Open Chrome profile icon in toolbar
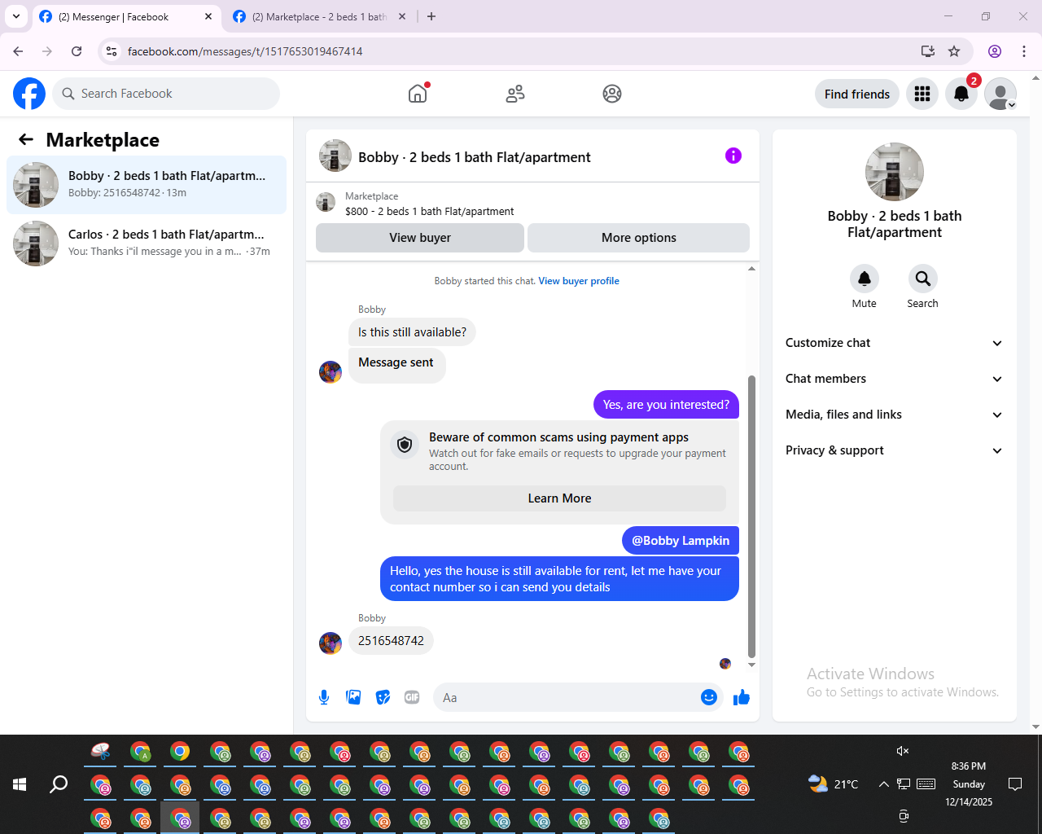Screen dimensions: 1042x834 (x=995, y=51)
